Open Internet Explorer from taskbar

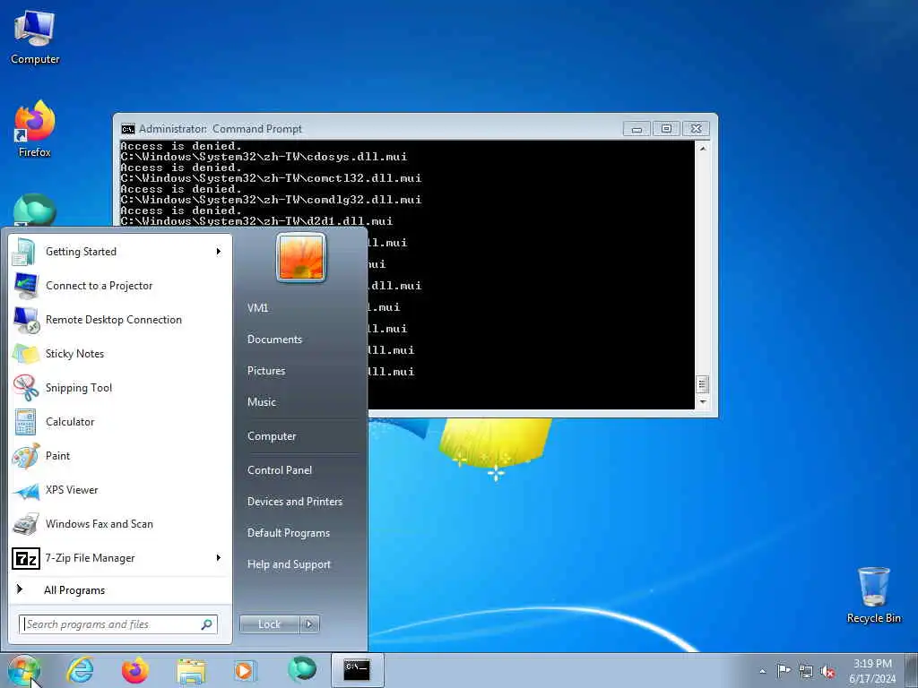[x=80, y=670]
